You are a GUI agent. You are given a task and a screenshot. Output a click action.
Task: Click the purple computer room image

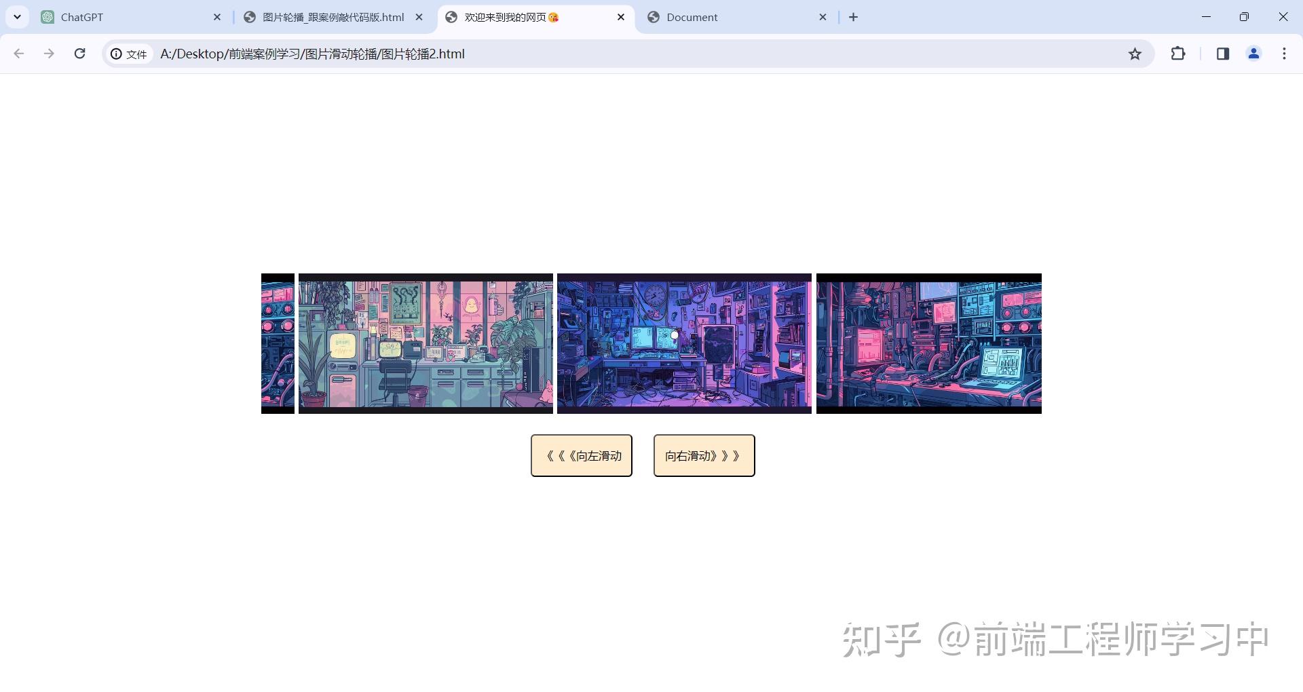[684, 343]
